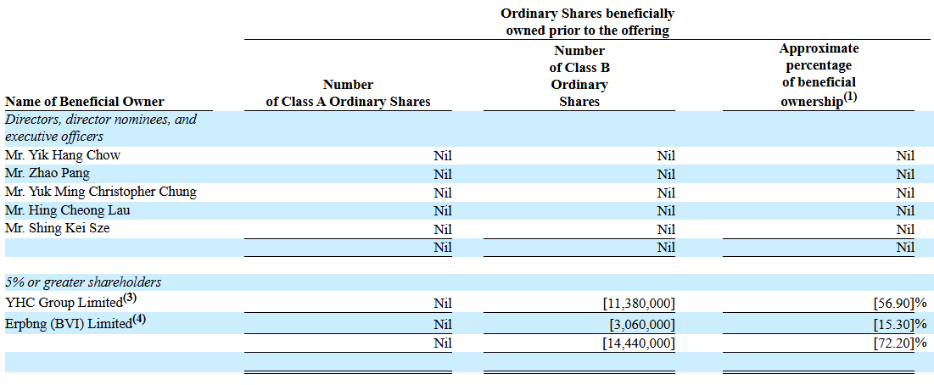Select the "5% or greater shareholders" label

83,282
